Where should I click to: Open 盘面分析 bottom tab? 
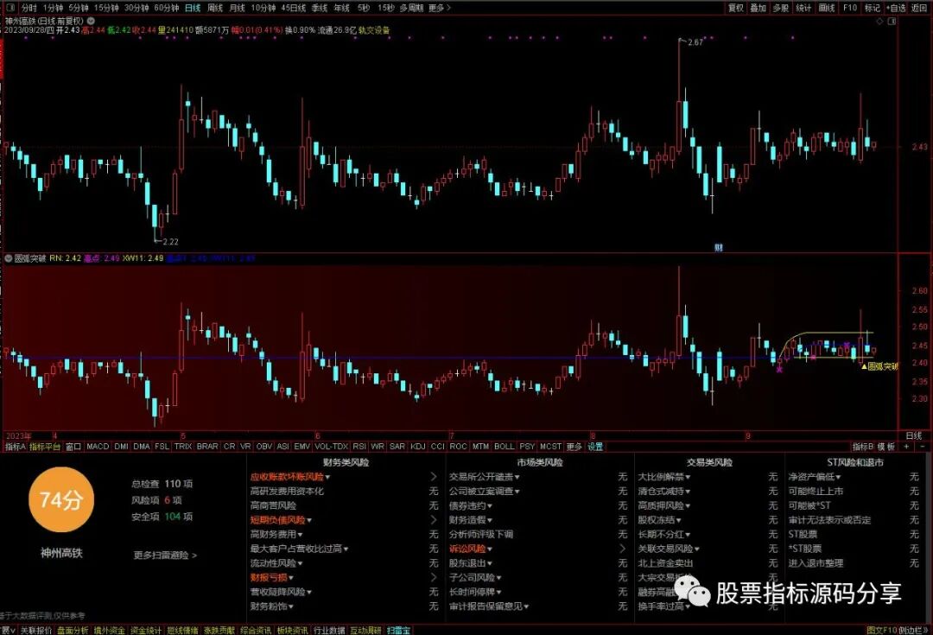pyautogui.click(x=73, y=630)
